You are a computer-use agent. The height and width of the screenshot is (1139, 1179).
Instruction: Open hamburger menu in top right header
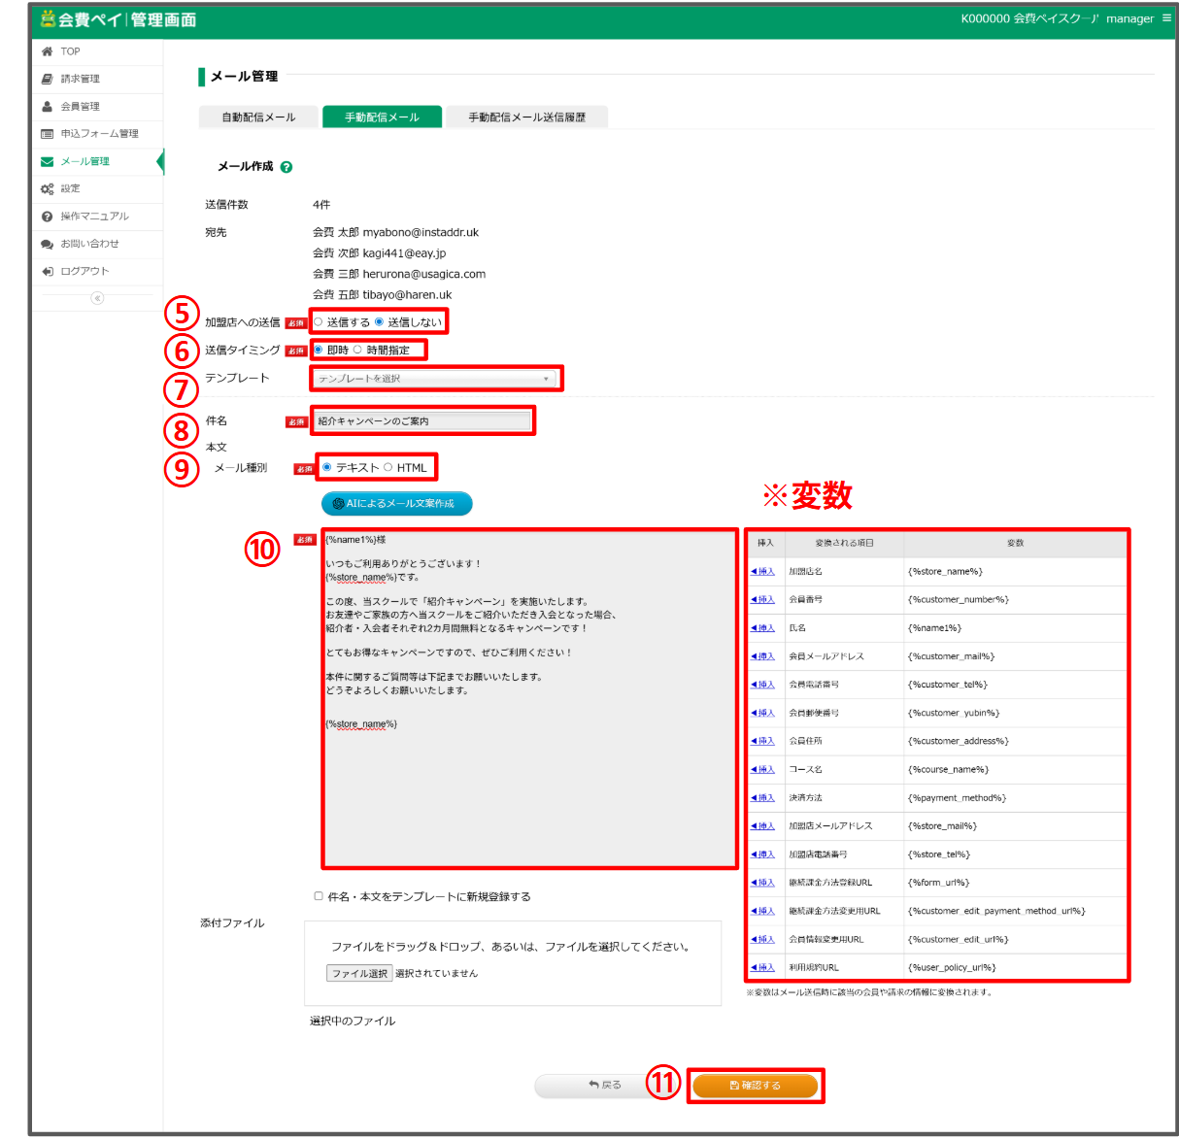point(1166,17)
